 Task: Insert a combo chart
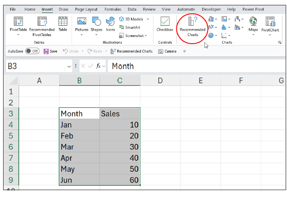coord(237,27)
